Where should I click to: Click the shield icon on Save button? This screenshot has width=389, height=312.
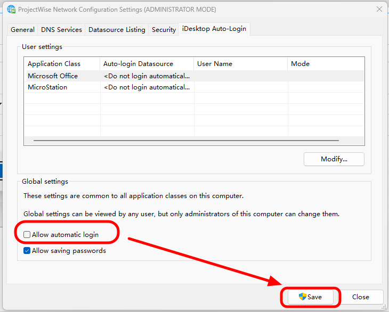point(303,297)
